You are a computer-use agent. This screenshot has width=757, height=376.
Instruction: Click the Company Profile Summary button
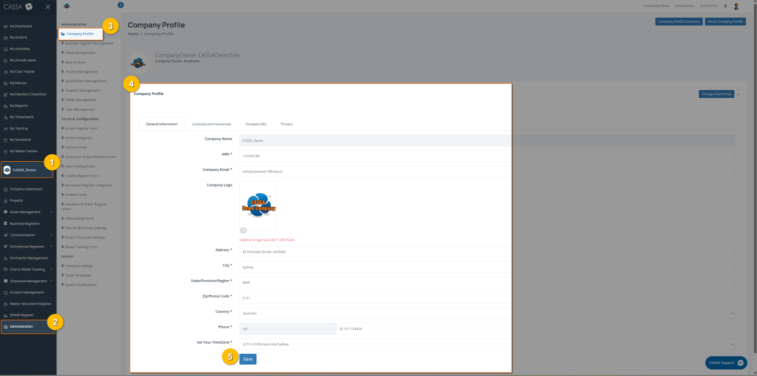coord(679,22)
